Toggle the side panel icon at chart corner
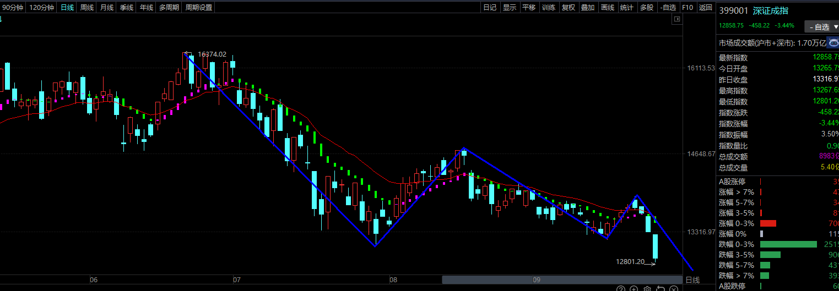839x291 pixels. (x=677, y=19)
